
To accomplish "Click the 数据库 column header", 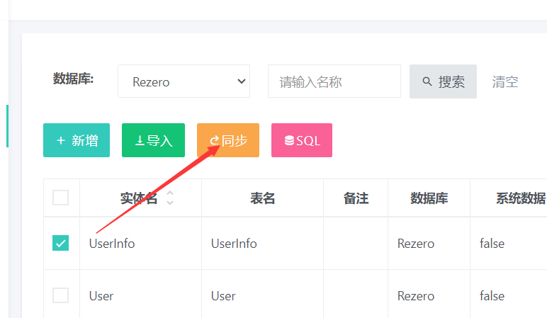I will 429,198.
